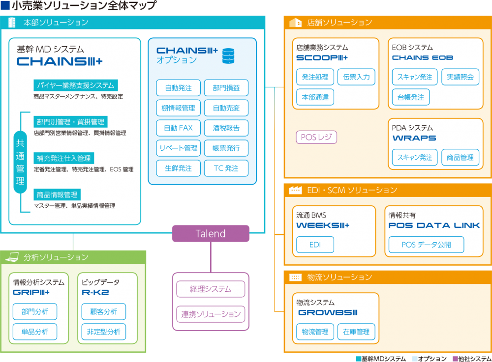The width and height of the screenshot is (492, 362).
Task: Click the EDI box under WEEKSⅢ+
Action: (x=315, y=245)
